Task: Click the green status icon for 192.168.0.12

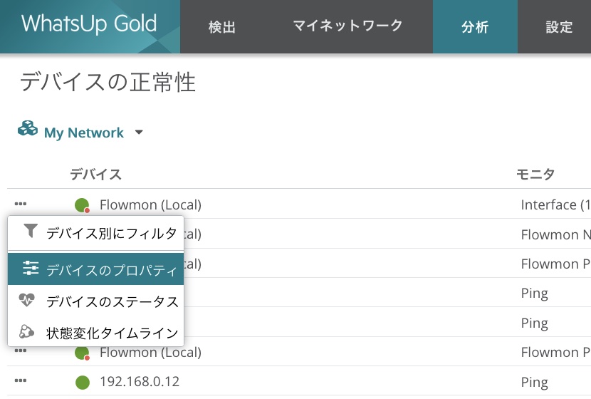Action: (x=82, y=383)
